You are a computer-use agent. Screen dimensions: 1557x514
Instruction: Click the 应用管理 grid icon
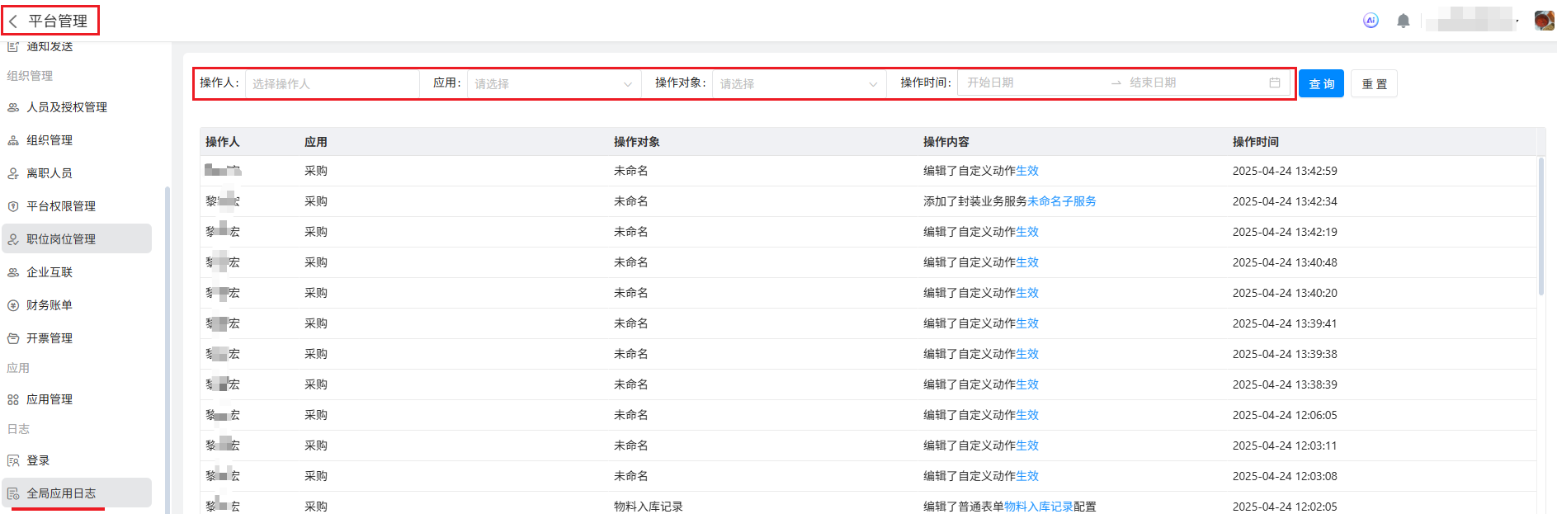click(13, 399)
